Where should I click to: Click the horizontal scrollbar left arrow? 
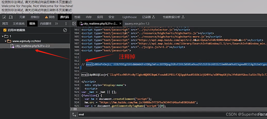72,109
